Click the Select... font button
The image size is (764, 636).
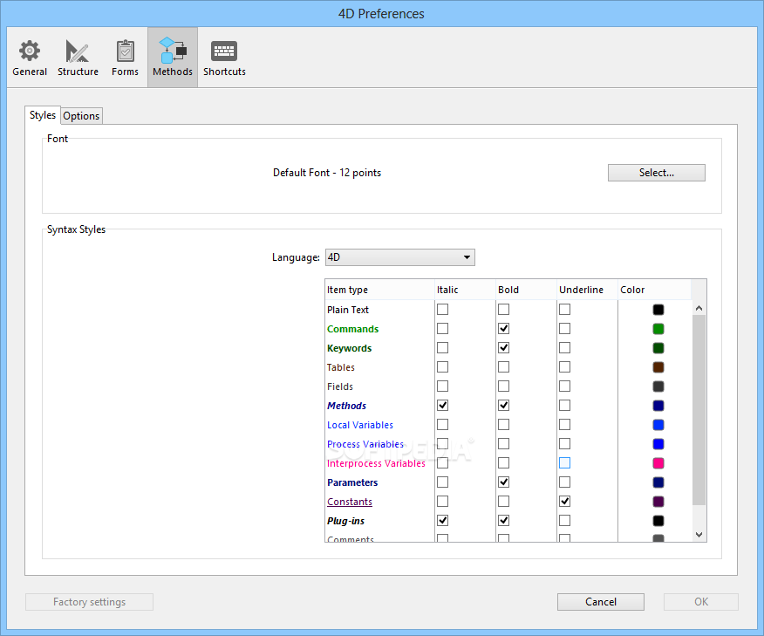(657, 173)
